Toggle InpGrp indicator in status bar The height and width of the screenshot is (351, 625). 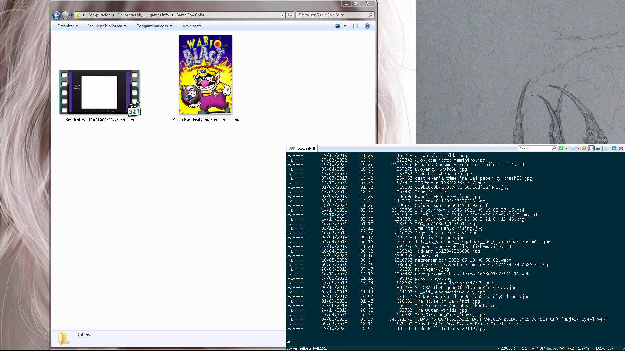tap(552, 348)
